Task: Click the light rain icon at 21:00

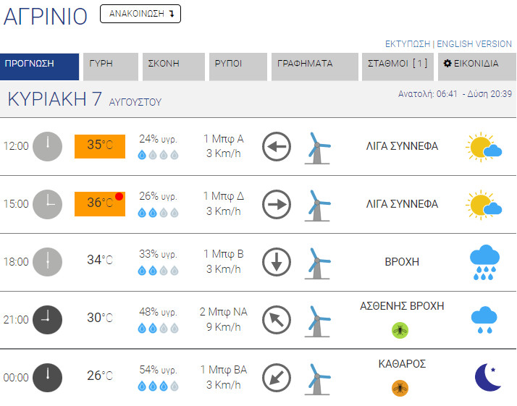Action: [484, 320]
